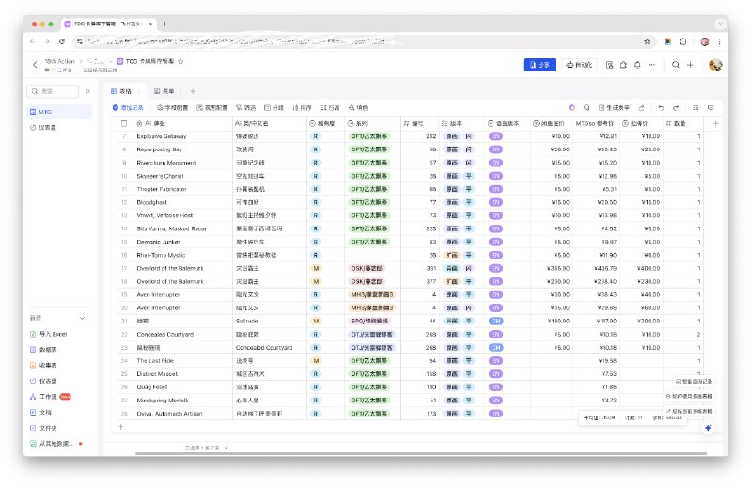Screen dimensions: 752x487
Task: Add a new view with plus tab
Action: [x=193, y=91]
